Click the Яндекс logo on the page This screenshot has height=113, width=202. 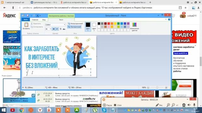point(9,16)
